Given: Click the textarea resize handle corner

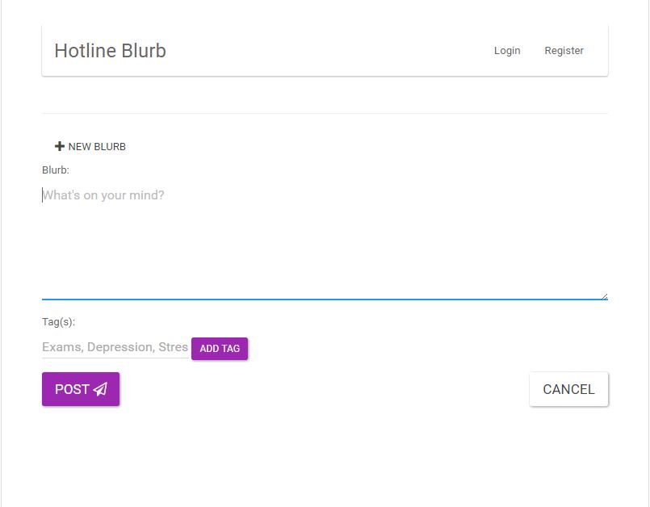Looking at the screenshot, I should coord(605,296).
